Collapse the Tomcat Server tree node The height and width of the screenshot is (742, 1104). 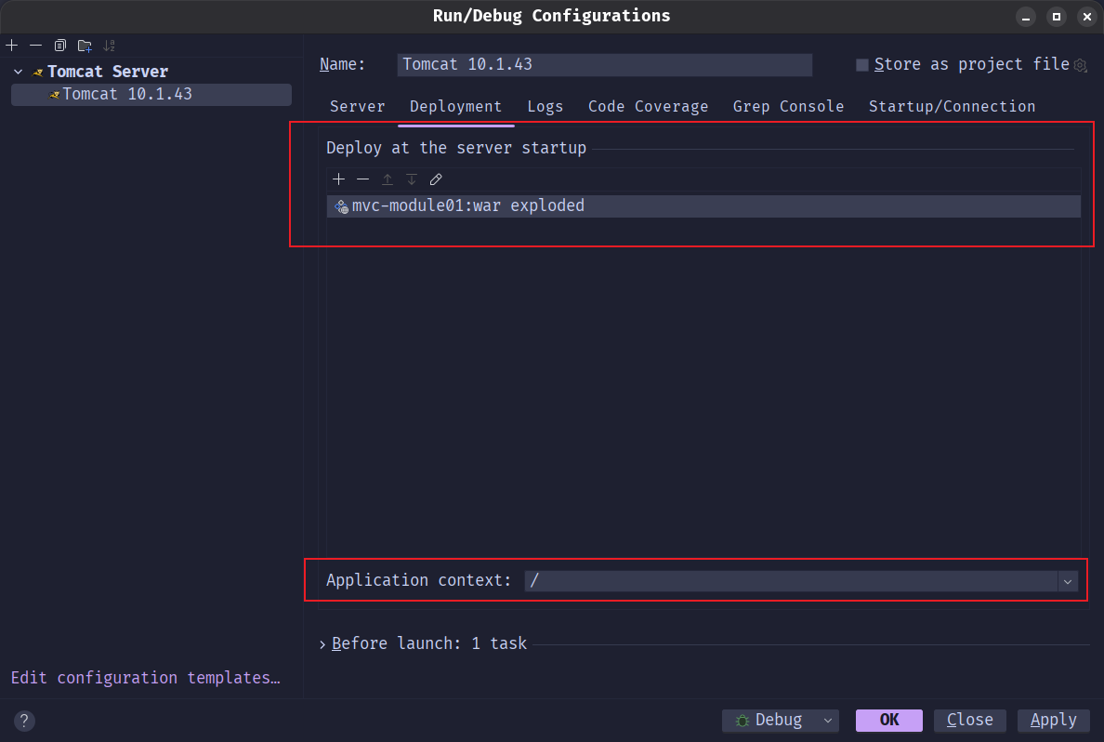(x=19, y=72)
